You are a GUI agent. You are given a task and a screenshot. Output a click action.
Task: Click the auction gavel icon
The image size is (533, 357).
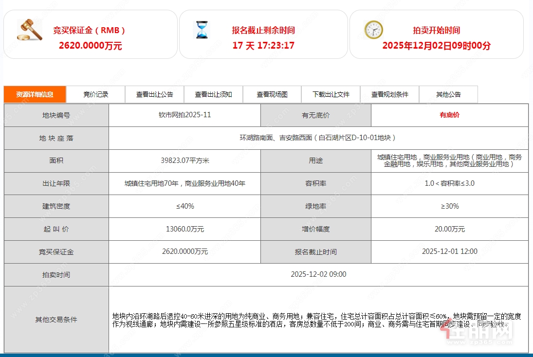pyautogui.click(x=29, y=30)
